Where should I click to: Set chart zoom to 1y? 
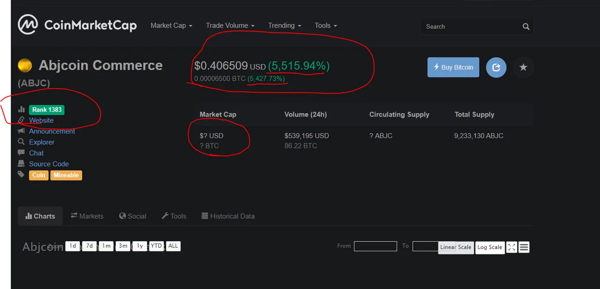tap(140, 246)
